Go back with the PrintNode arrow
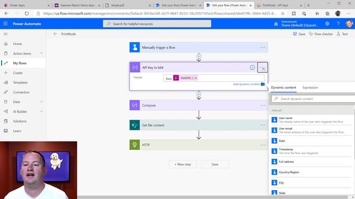 click(55, 34)
